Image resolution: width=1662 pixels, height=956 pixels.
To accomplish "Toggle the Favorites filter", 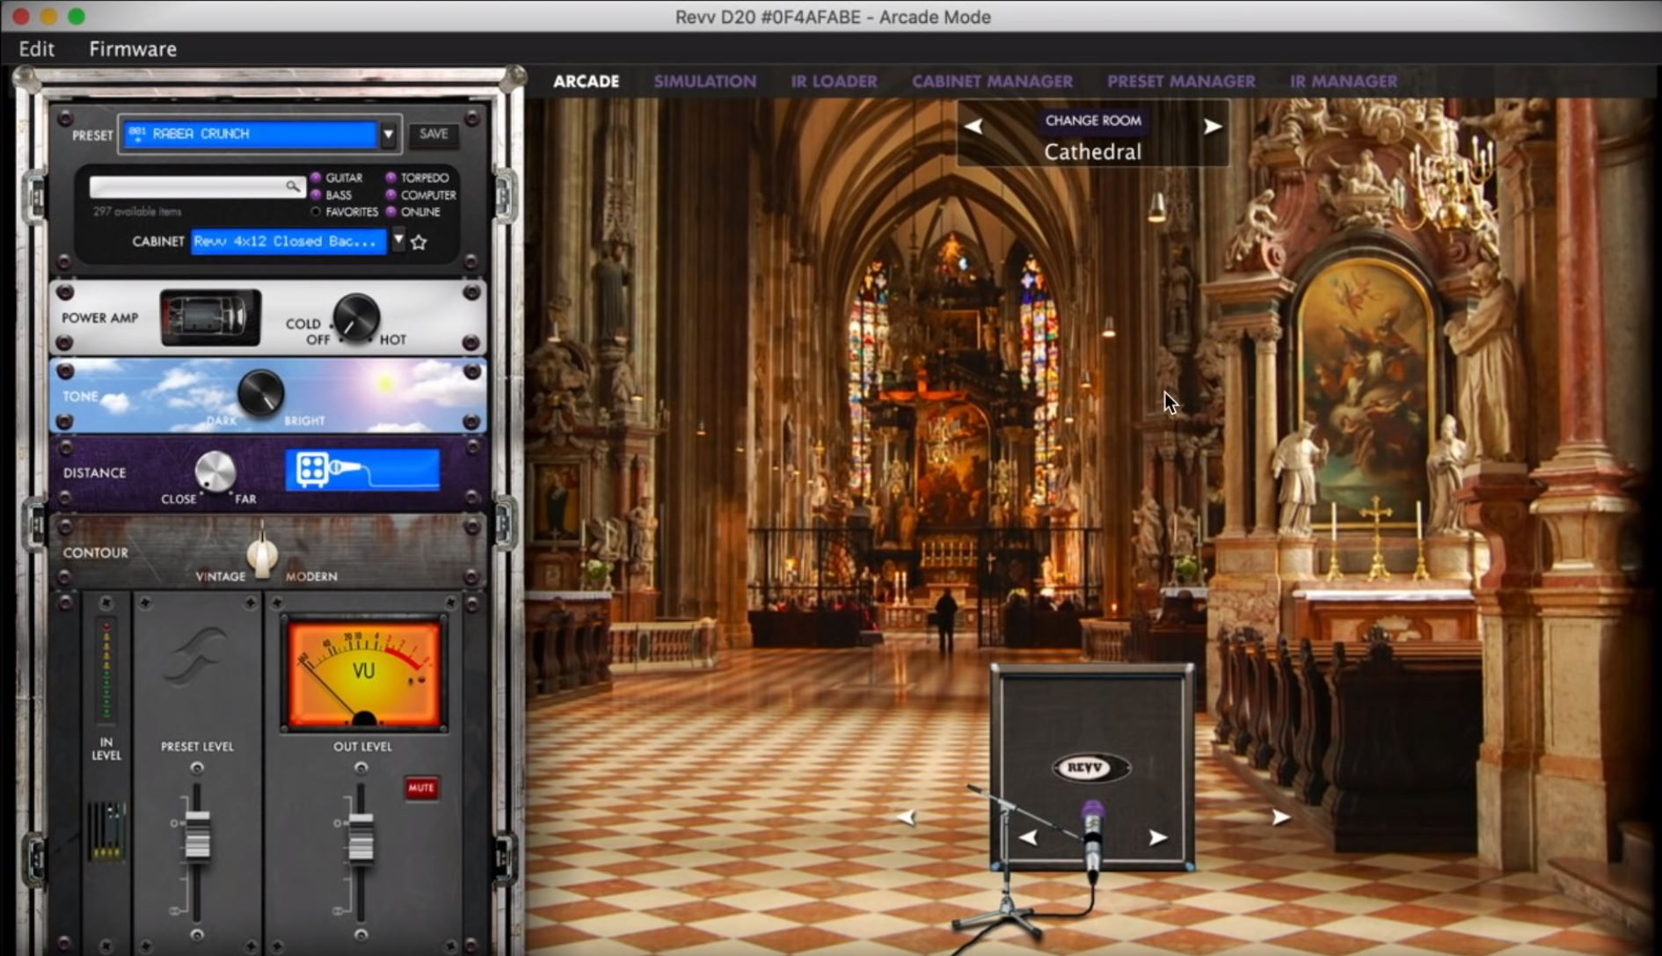I will pos(317,212).
